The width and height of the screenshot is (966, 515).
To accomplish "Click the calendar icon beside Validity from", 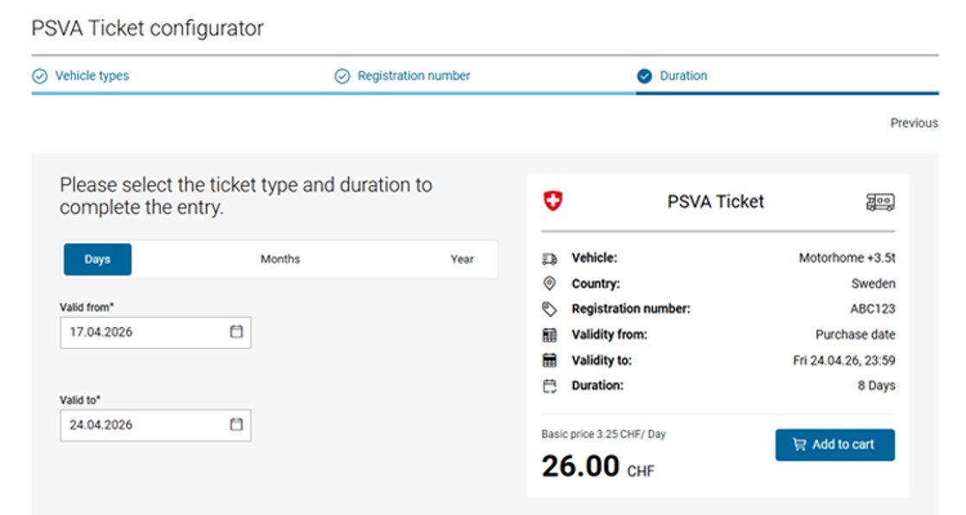I will tap(549, 335).
